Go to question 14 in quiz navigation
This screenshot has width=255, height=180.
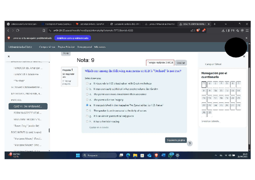point(238,92)
